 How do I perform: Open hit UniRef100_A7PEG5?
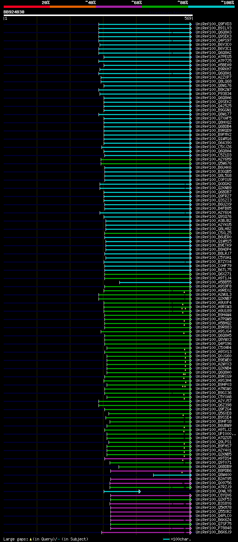pyautogui.click(x=213, y=57)
